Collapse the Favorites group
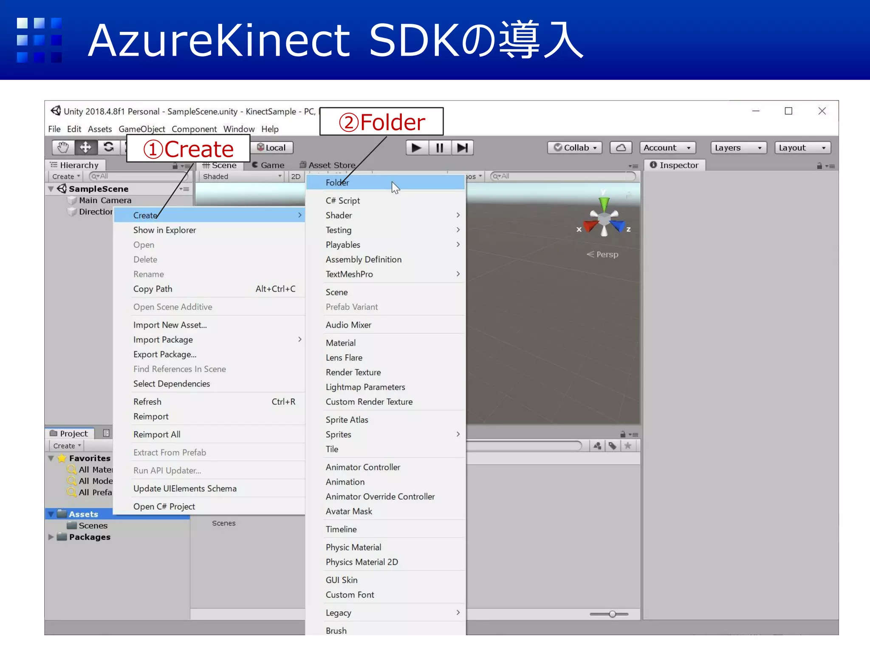The image size is (870, 653). point(51,458)
